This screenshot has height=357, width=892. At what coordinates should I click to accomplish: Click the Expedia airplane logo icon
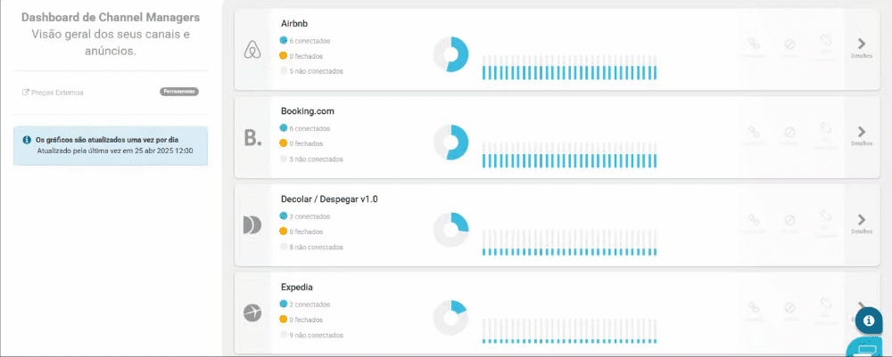[x=252, y=312]
